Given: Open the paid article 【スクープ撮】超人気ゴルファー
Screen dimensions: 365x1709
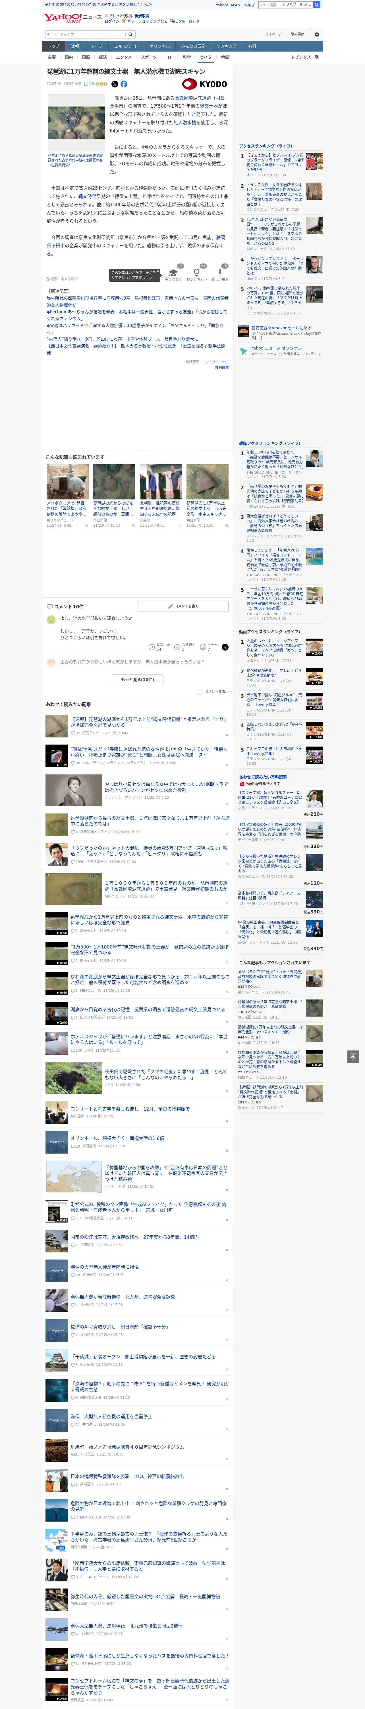Looking at the screenshot, I should (x=270, y=798).
